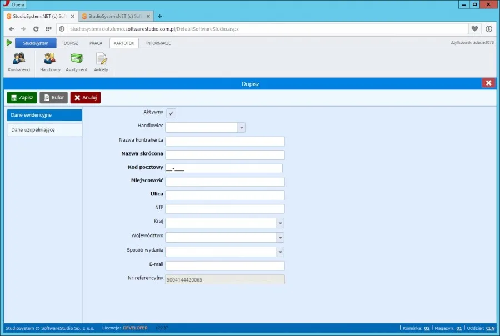Cancel the form with Anuluj
Image resolution: width=500 pixels, height=336 pixels.
[86, 98]
